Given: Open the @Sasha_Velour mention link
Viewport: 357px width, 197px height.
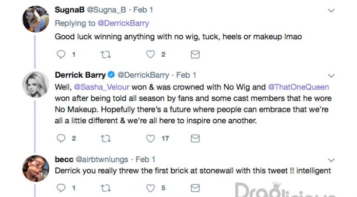Looking at the screenshot, I should [102, 87].
